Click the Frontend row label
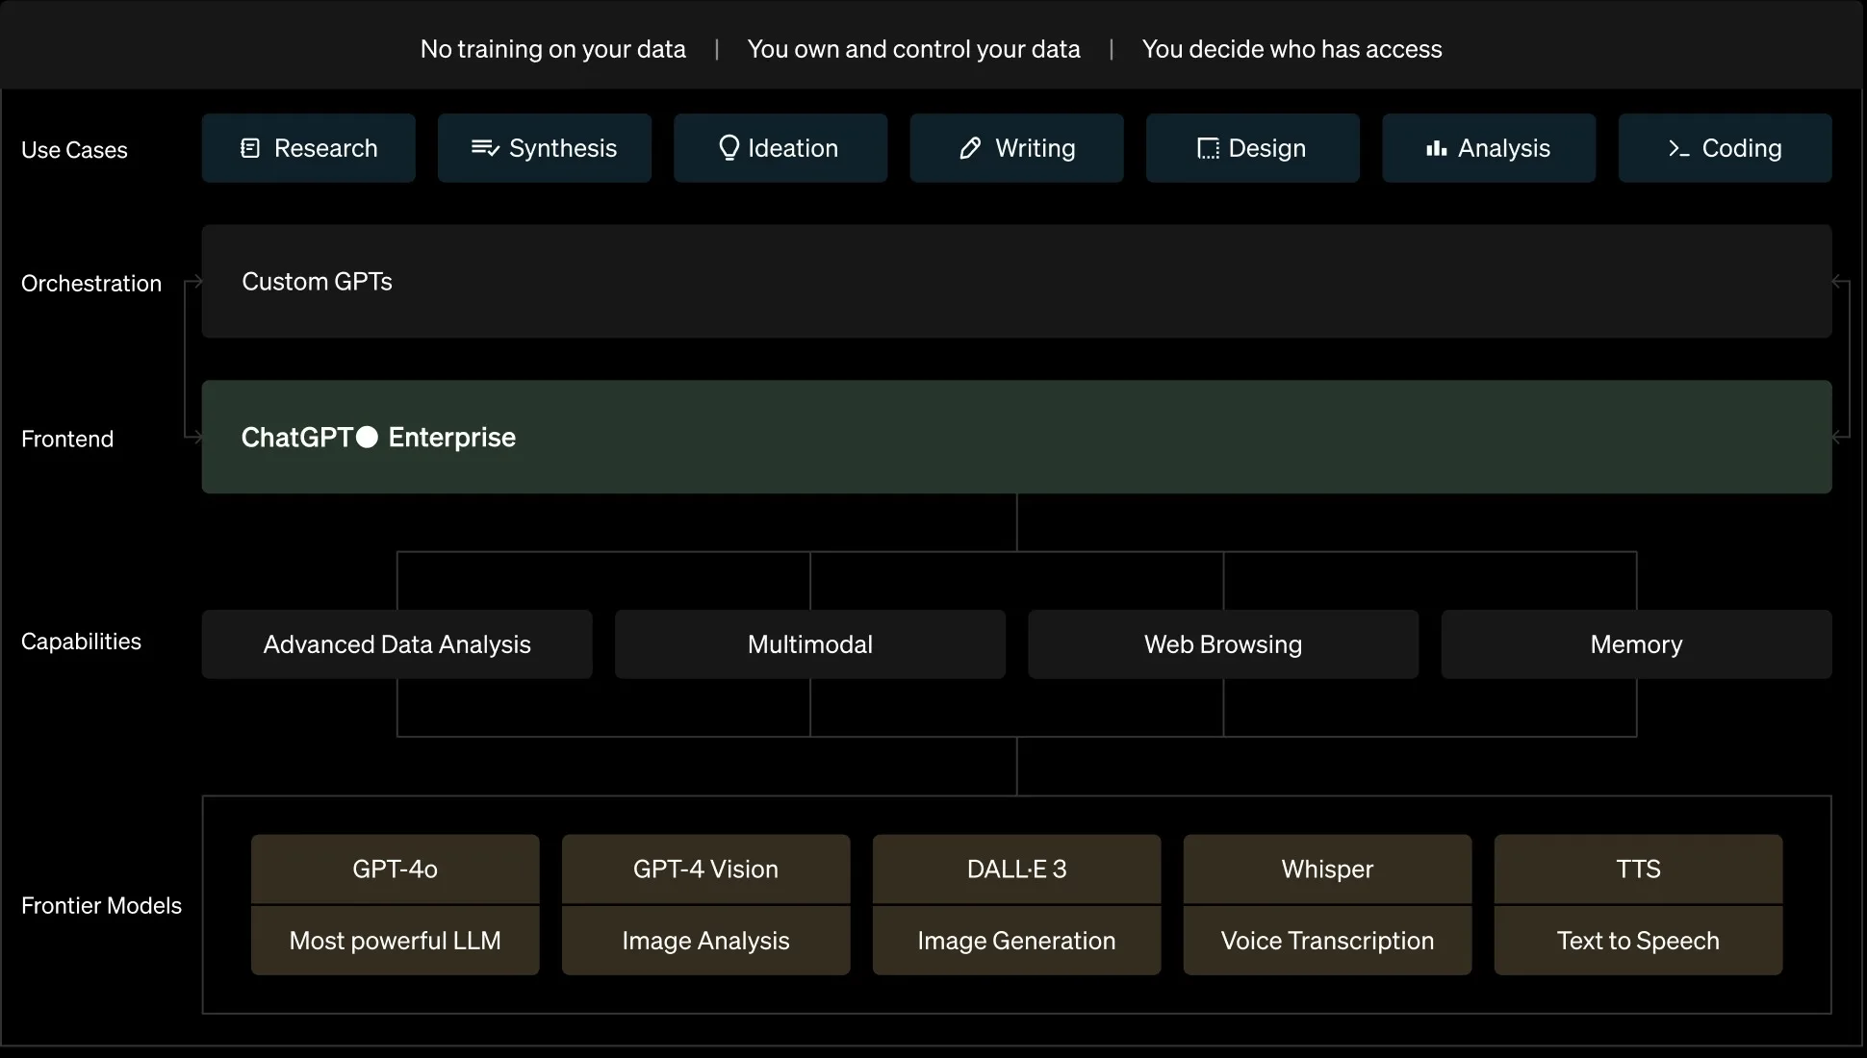 67,439
